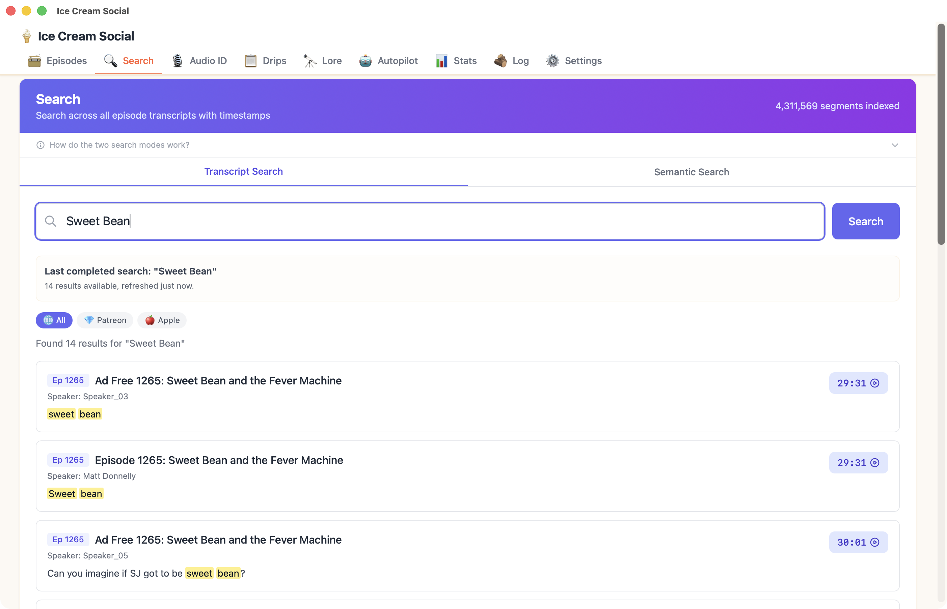Screen dimensions: 947x609
Task: Click the first Ep 1265 badge, Speaker_03
Action: click(x=68, y=380)
